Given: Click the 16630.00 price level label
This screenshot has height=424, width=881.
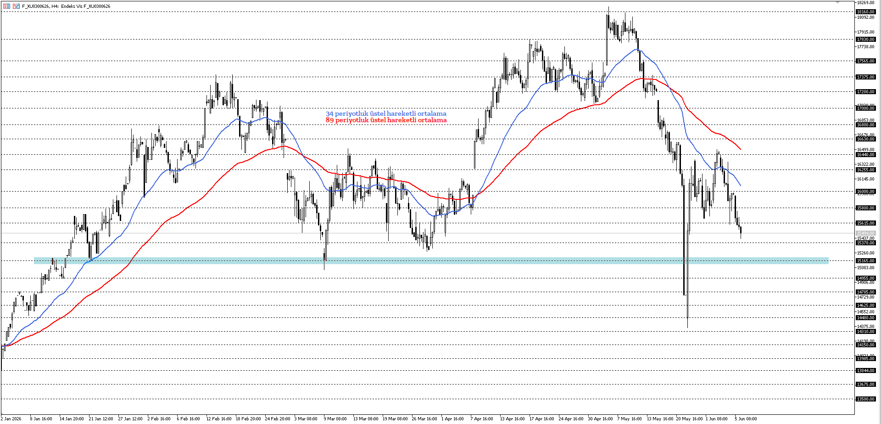Looking at the screenshot, I should tap(866, 139).
